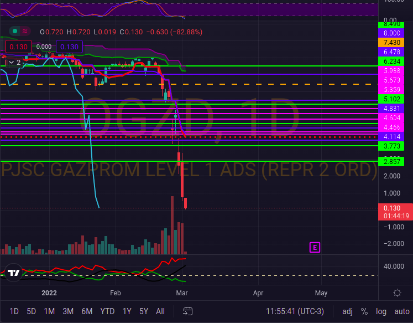Image resolution: width=413 pixels, height=323 pixels.
Task: Click the 4.466 magenta price label
Action: click(391, 127)
